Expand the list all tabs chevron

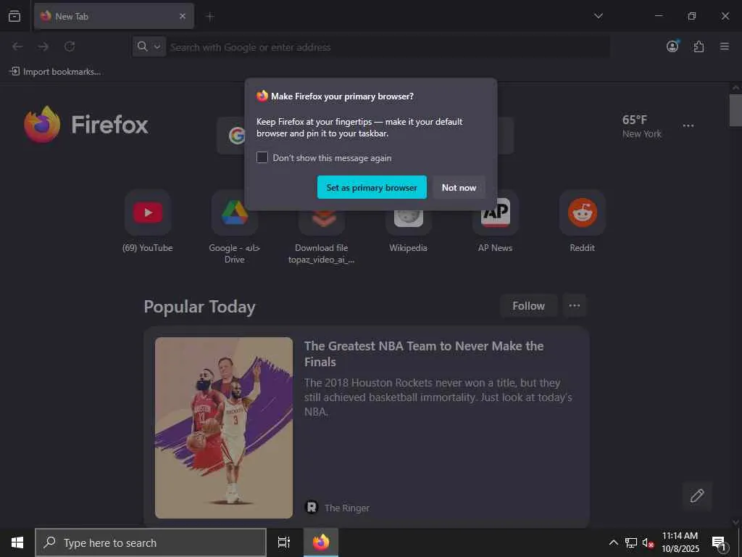tap(598, 16)
